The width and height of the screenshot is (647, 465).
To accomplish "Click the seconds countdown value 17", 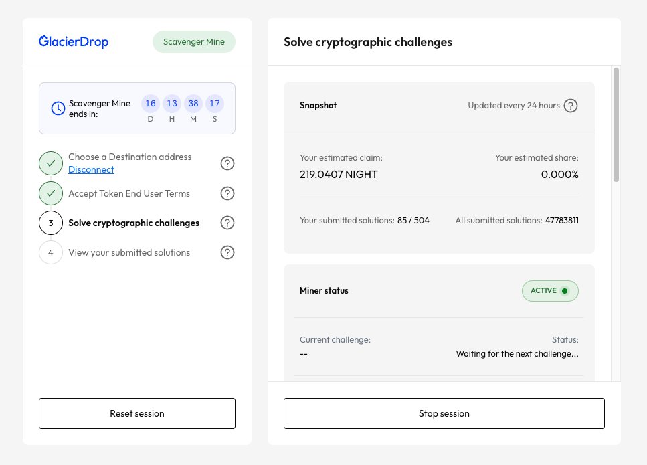I will point(215,104).
